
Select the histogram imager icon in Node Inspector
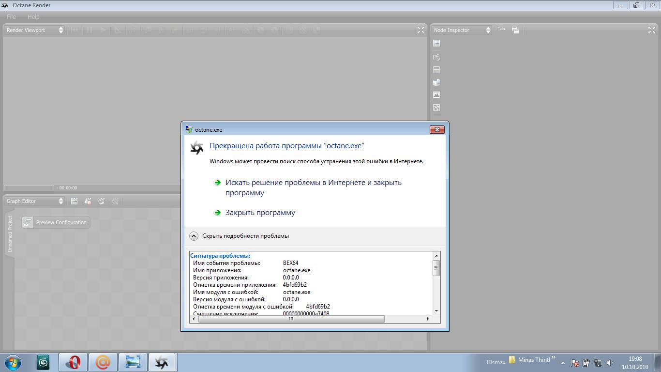(436, 95)
